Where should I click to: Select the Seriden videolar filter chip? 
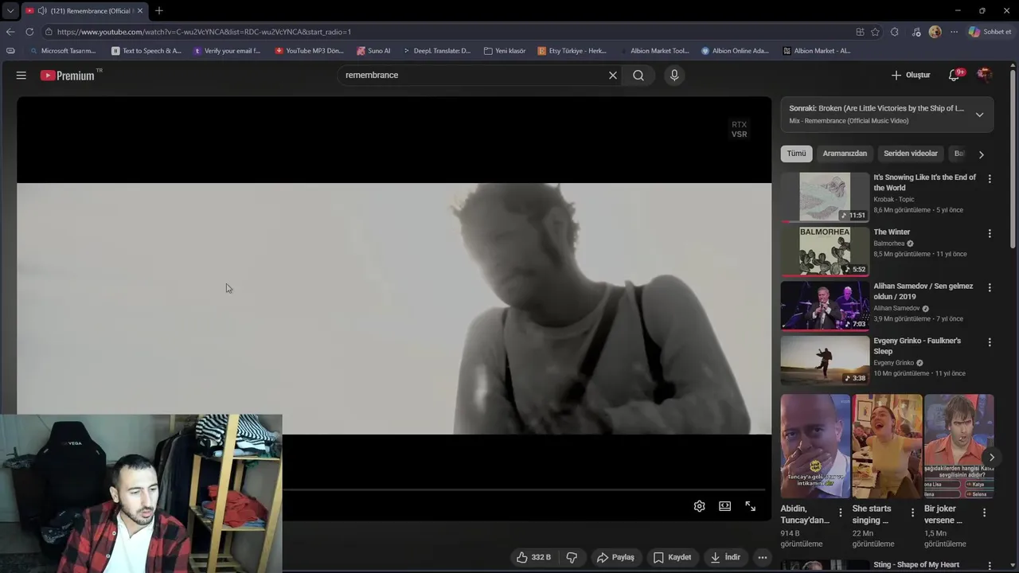coord(911,154)
